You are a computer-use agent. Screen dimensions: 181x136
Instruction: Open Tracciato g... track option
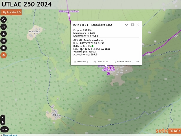82,62
